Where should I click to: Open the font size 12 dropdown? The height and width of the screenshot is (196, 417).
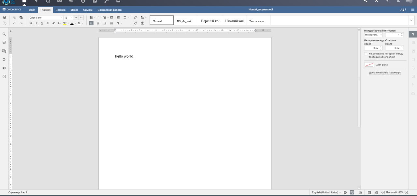click(x=72, y=18)
